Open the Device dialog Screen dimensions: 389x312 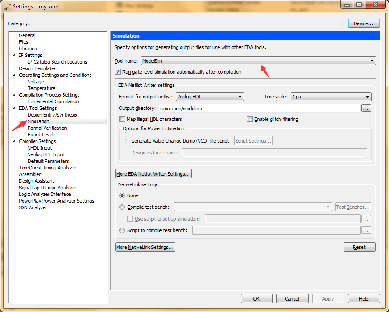pyautogui.click(x=363, y=23)
